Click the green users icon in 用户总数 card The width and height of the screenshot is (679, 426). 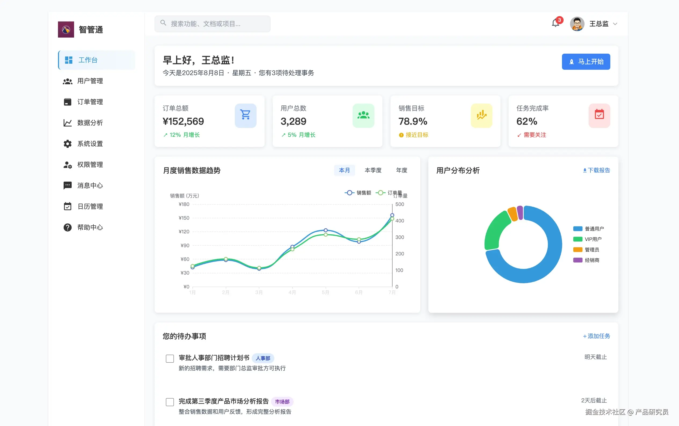363,115
